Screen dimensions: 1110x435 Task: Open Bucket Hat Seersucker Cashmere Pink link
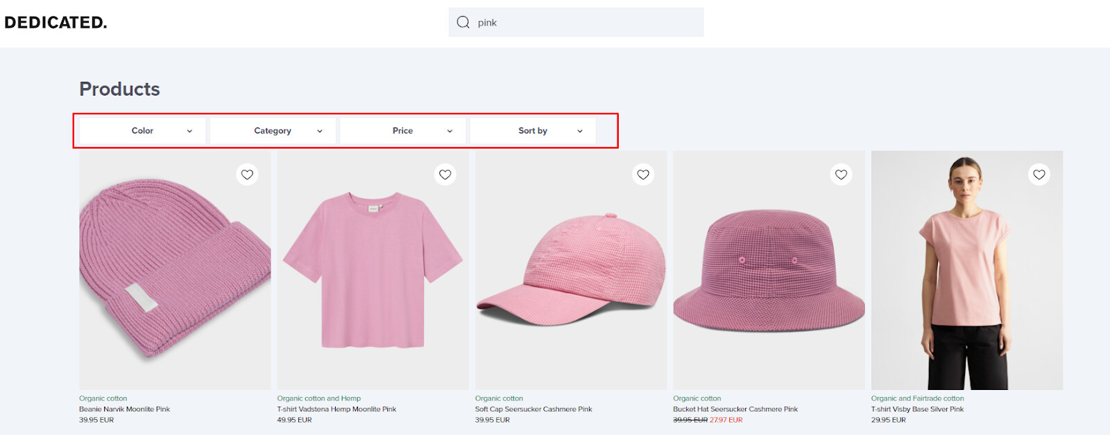point(735,409)
